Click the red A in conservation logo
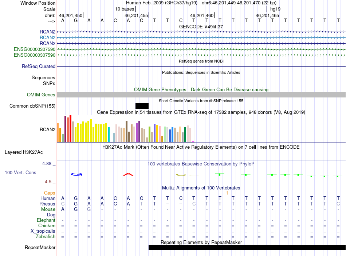This screenshot has width=346, height=256. 128,175
